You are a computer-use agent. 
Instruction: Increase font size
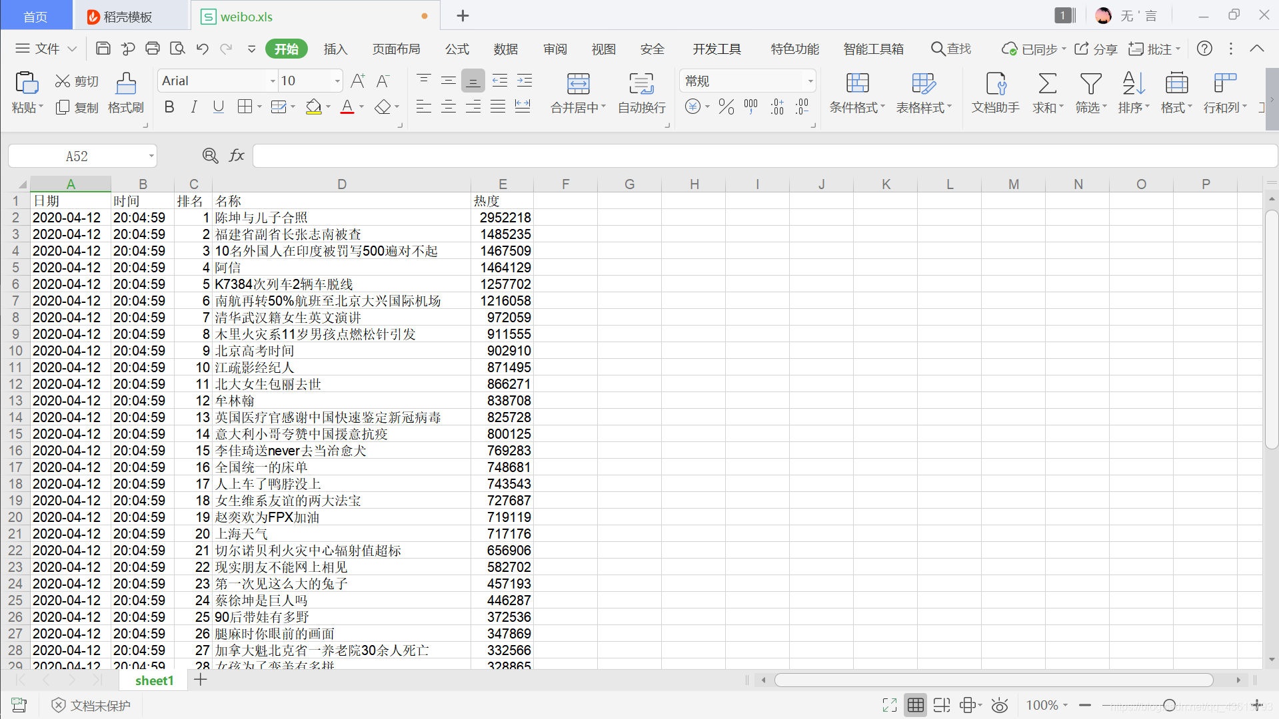357,81
